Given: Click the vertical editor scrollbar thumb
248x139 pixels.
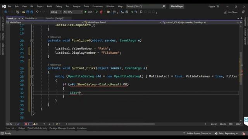Looking at the screenshot, I should pyautogui.click(x=241, y=68).
